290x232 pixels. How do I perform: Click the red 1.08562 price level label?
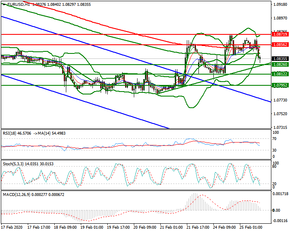(280, 45)
